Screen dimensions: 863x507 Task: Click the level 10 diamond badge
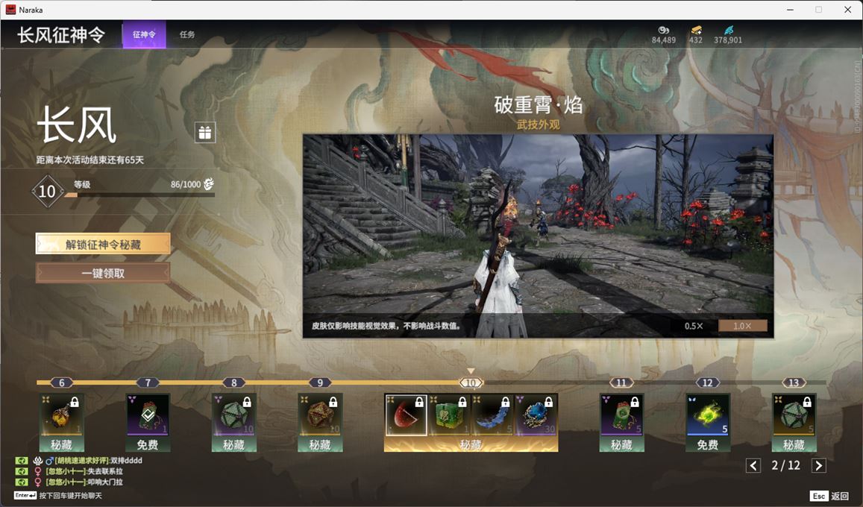pos(47,192)
